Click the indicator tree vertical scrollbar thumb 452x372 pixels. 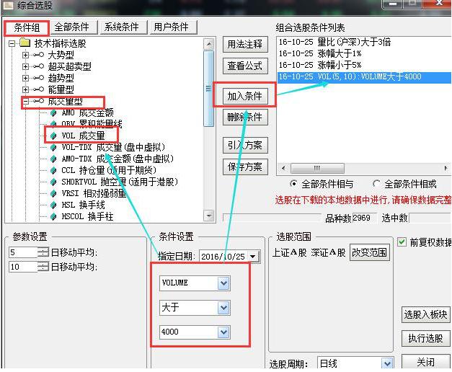pos(209,89)
